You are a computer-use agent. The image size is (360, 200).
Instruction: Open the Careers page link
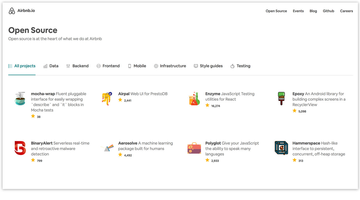pyautogui.click(x=346, y=11)
